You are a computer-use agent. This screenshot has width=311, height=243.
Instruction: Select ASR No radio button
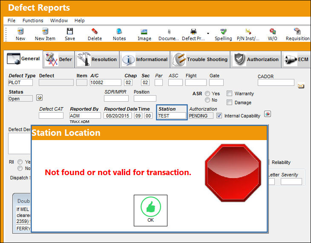coord(207,100)
